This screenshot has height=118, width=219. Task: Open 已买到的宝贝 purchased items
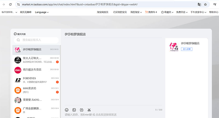pos(120,12)
